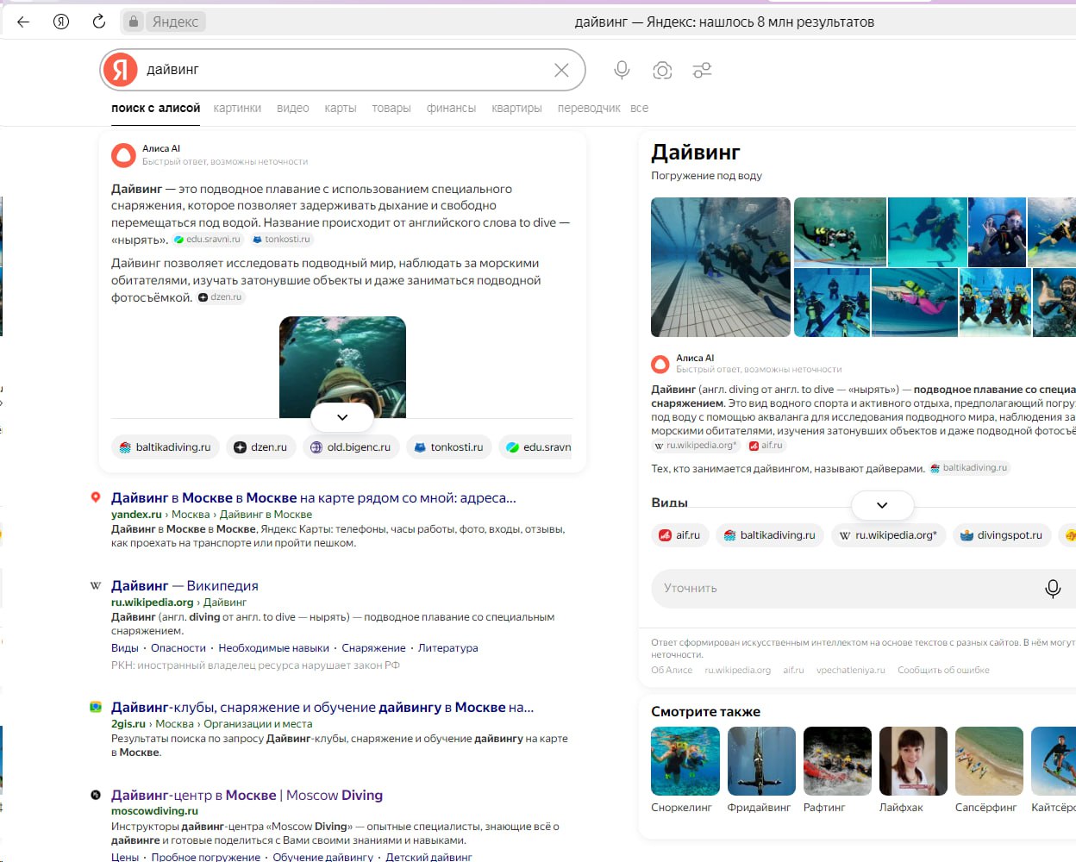Click the baltikadiving.ru source chip

pyautogui.click(x=166, y=447)
